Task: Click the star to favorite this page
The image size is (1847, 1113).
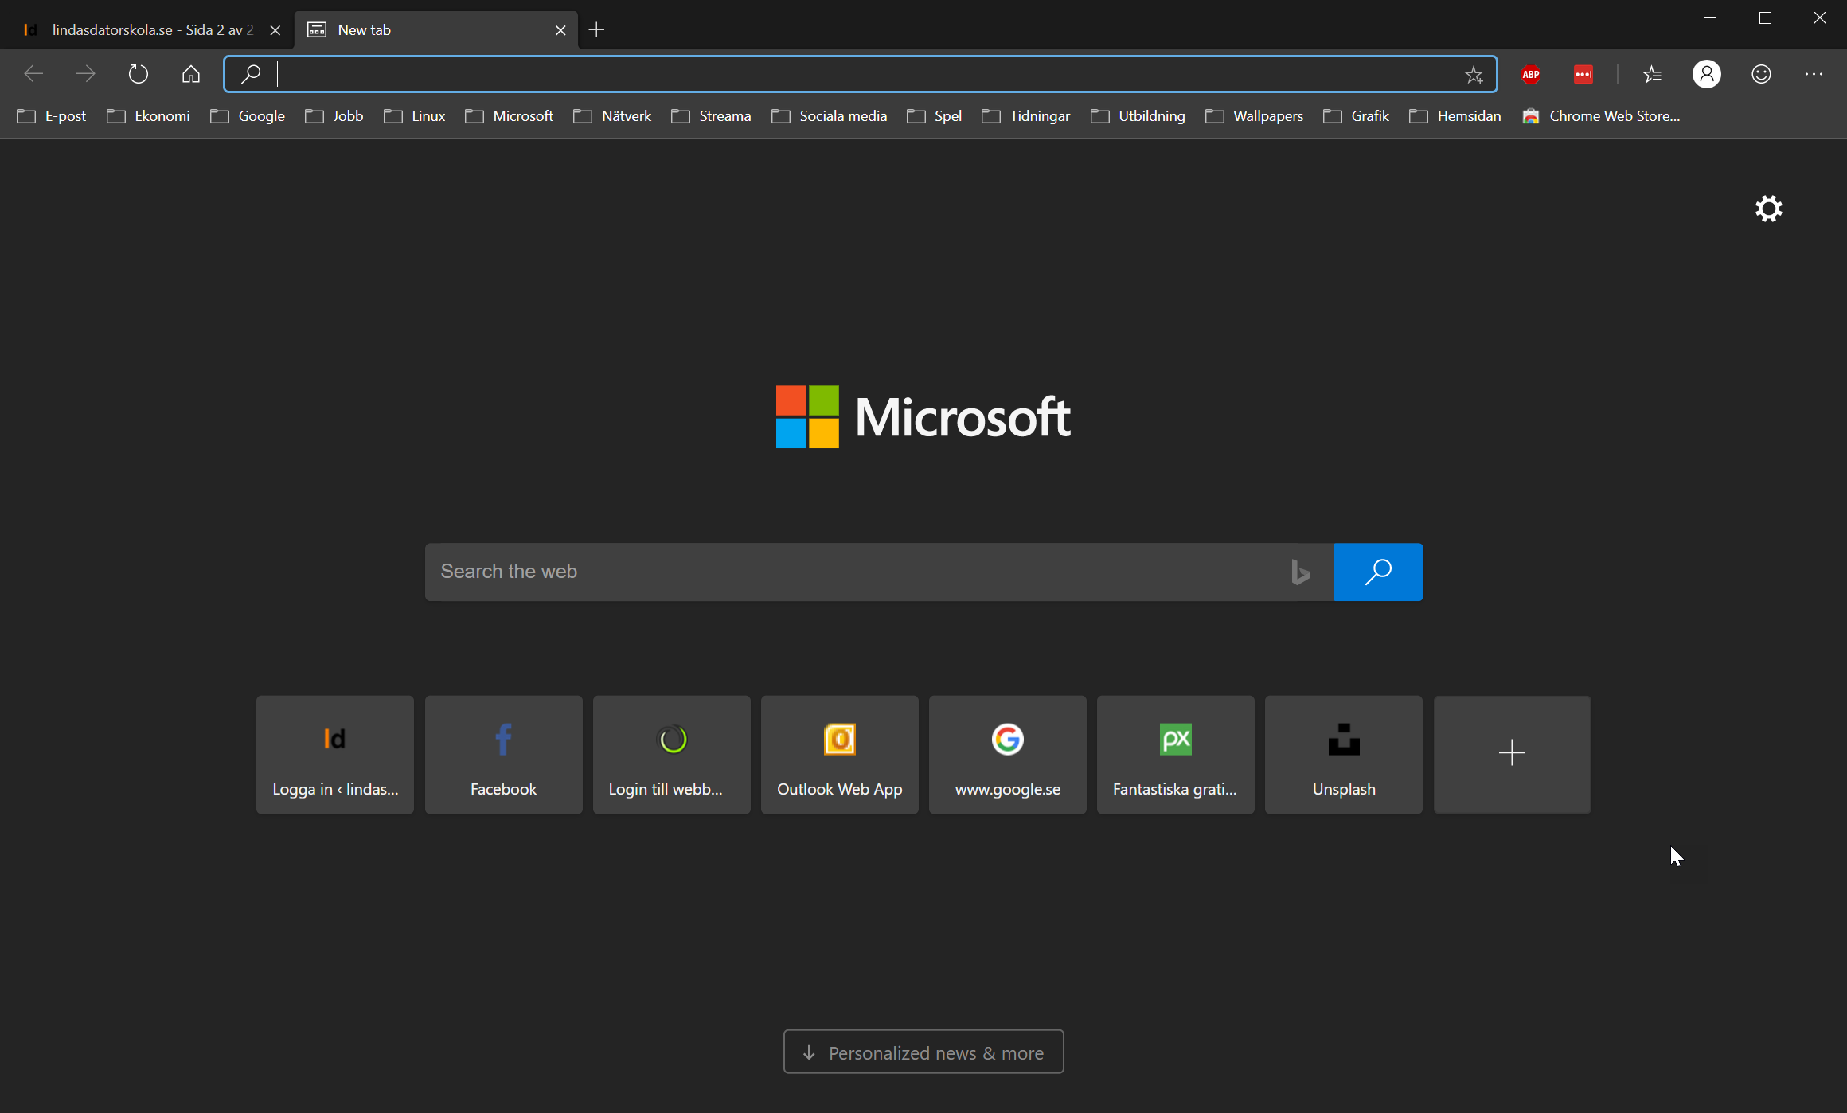Action: (1474, 75)
